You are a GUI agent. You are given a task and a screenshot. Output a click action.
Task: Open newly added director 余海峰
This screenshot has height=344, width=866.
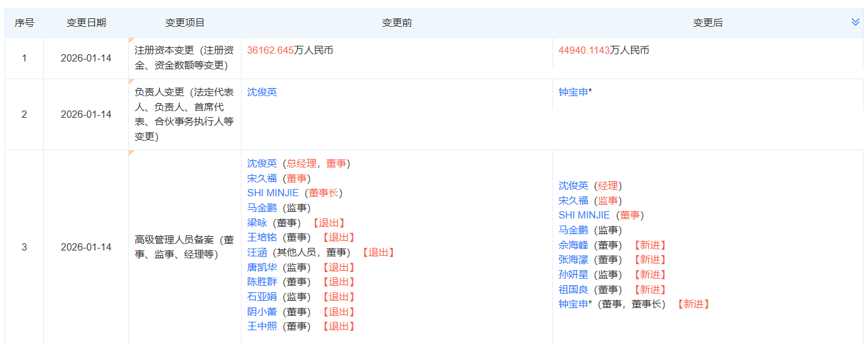pos(573,245)
